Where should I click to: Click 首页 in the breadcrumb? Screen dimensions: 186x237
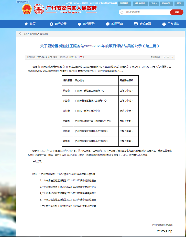point(25,34)
